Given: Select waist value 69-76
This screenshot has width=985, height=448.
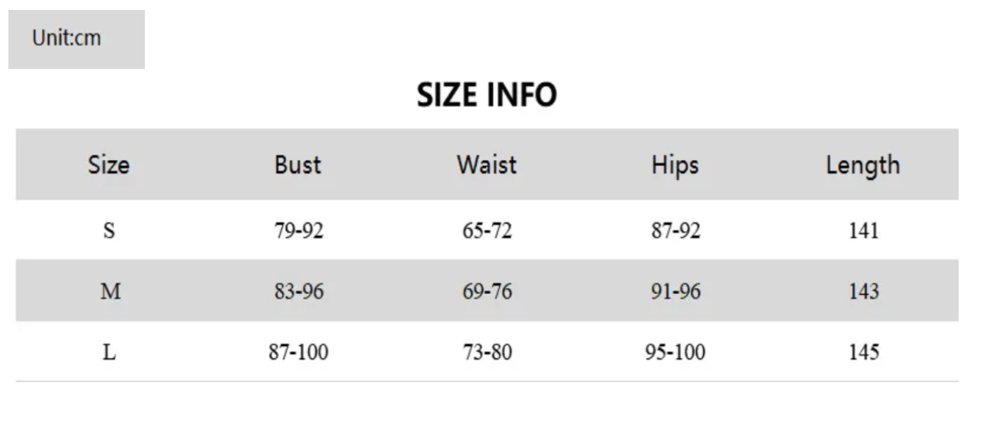Looking at the screenshot, I should point(487,292).
